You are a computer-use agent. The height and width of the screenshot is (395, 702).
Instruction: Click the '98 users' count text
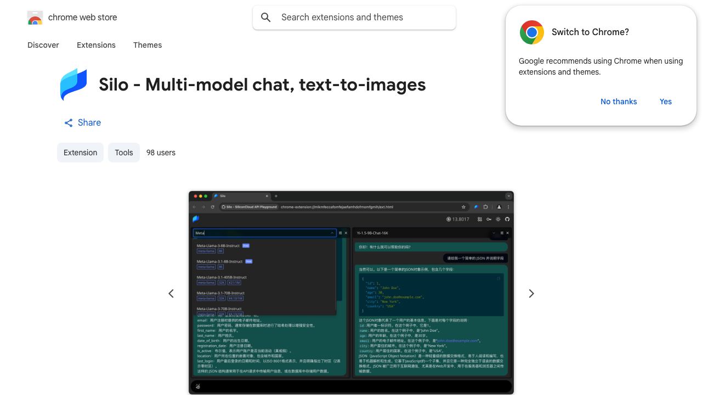click(x=161, y=153)
